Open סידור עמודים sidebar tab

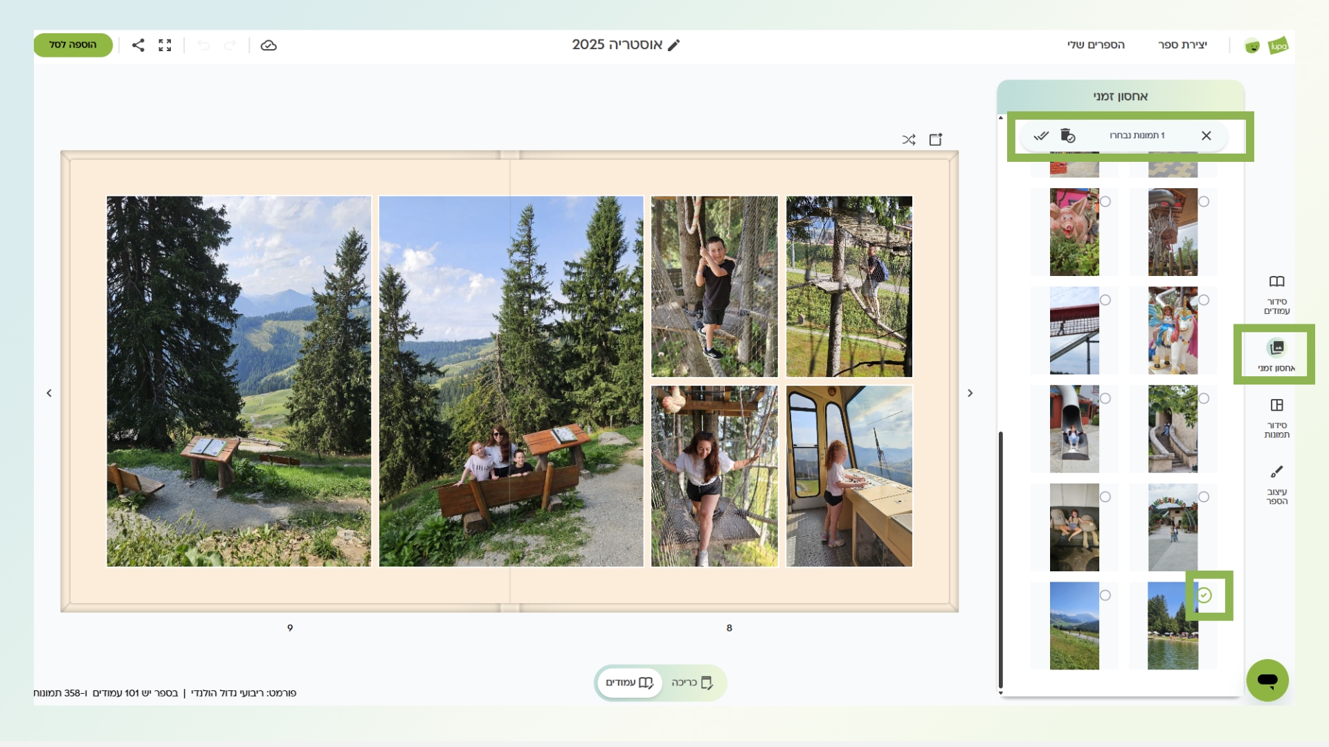1276,294
